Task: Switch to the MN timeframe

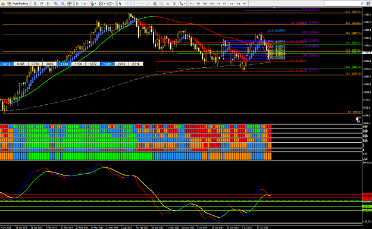Action: (245, 4)
